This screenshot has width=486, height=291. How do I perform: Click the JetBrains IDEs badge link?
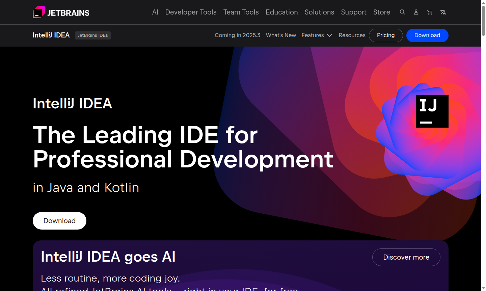tap(92, 35)
